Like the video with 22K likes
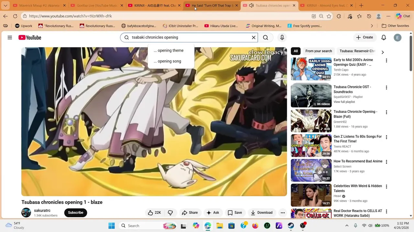This screenshot has width=414, height=232. pyautogui.click(x=154, y=213)
